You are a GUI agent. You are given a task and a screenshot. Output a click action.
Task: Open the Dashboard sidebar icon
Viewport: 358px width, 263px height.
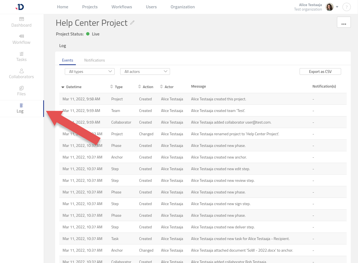[22, 19]
